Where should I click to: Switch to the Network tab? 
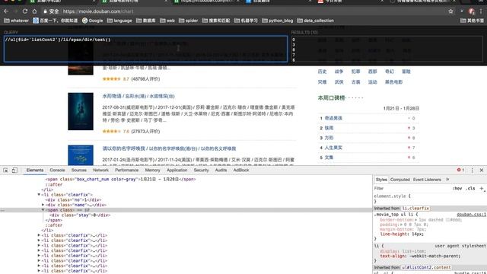[100, 170]
